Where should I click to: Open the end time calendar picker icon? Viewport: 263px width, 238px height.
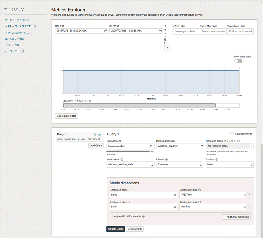(160, 31)
